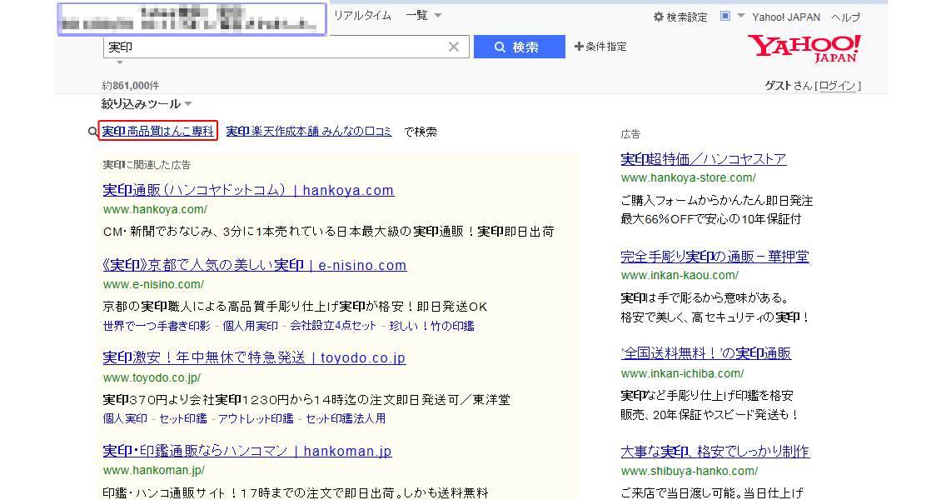941x500 pixels.
Task: Expand dropdown arrow next to blue square icon
Action: pos(740,16)
